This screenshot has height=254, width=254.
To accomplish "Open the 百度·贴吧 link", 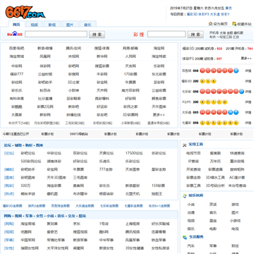I will click(x=16, y=48).
